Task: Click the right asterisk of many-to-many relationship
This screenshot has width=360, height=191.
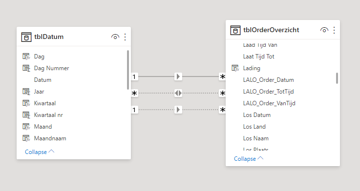Action: (222, 93)
